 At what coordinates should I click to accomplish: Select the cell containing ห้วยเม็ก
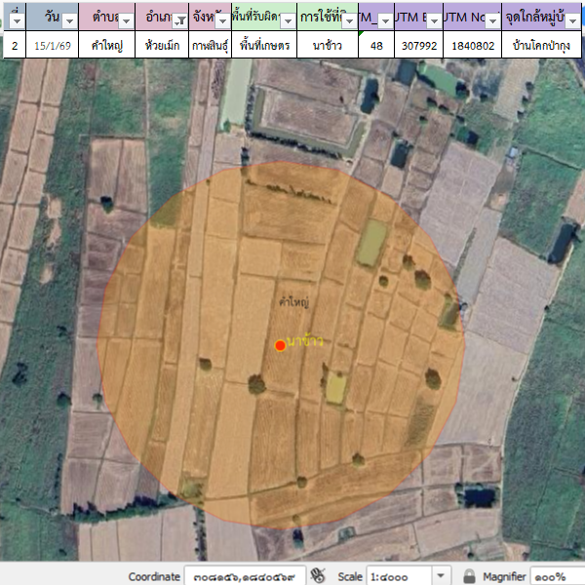click(x=160, y=45)
